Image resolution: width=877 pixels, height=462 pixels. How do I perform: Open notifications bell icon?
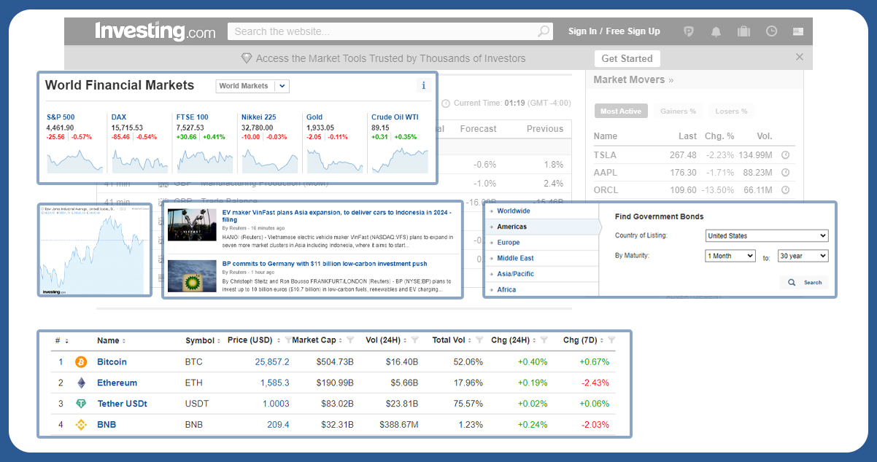(716, 31)
